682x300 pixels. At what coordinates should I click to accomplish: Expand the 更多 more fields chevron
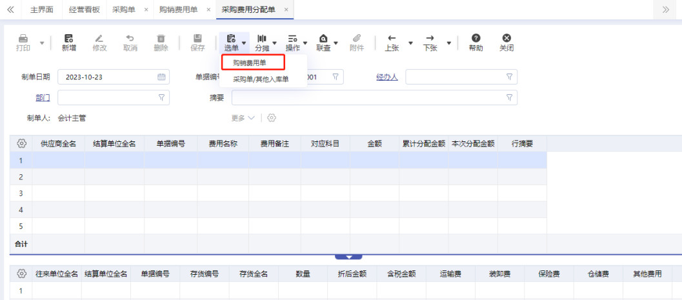(x=250, y=118)
